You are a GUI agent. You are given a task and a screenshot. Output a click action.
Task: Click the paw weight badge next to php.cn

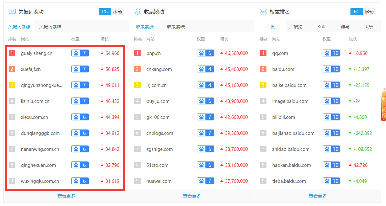(x=205, y=53)
